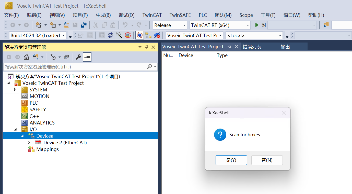Viewport: 352px width, 194px height.
Task: Open the PLC menu
Action: (203, 15)
